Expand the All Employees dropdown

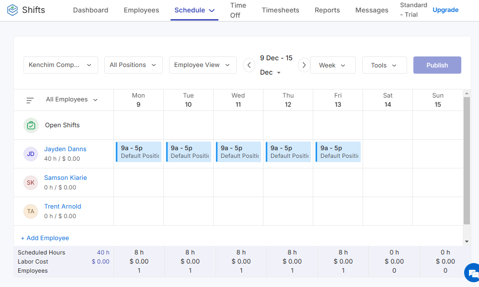point(71,99)
